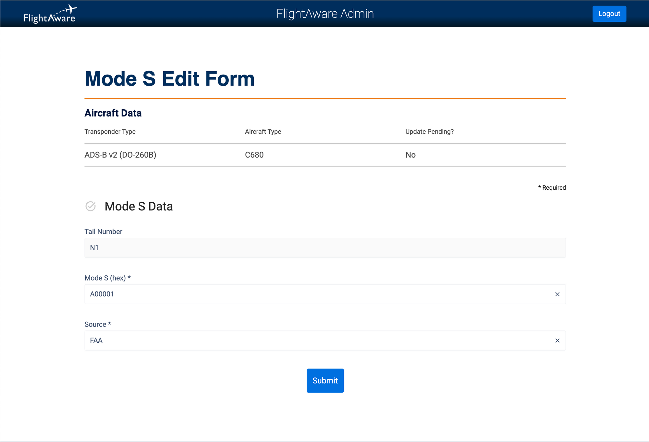Select the ADS-B v2 (DO-260B) cell
The image size is (649, 442).
120,155
